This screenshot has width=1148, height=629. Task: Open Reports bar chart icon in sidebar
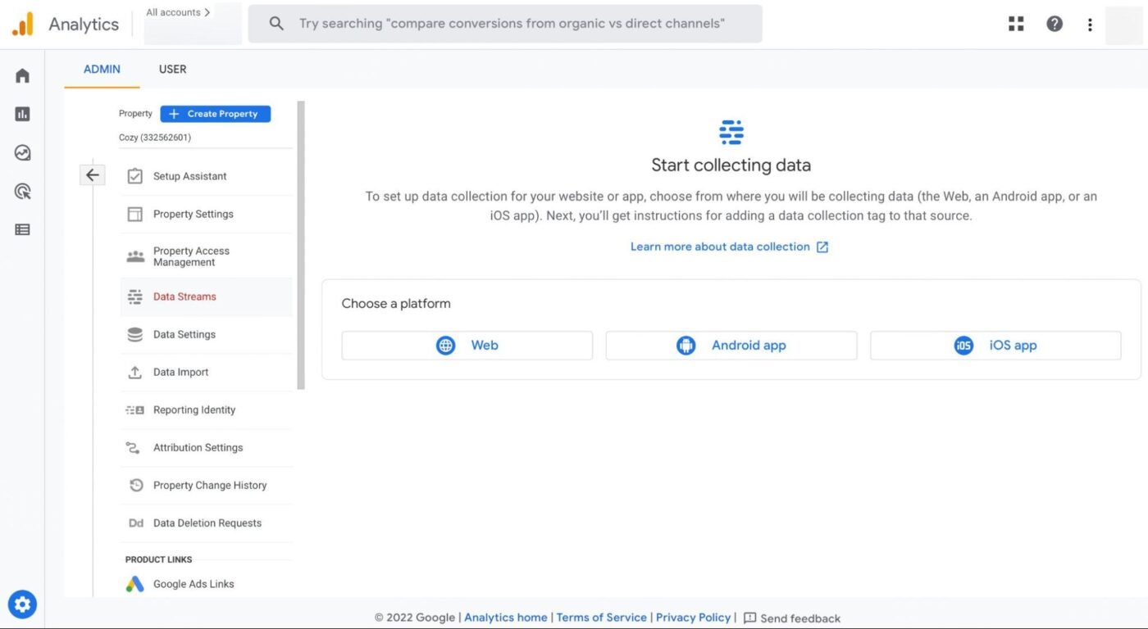pyautogui.click(x=22, y=114)
